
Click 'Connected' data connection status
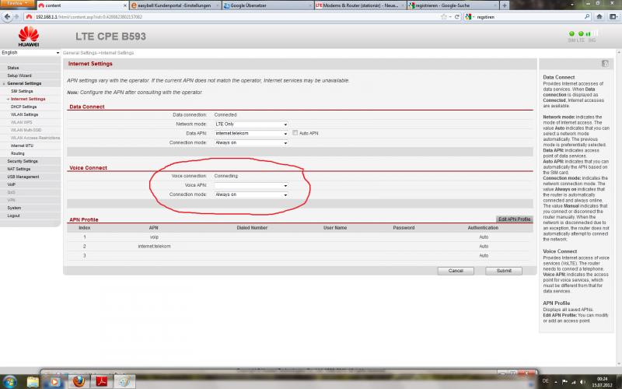point(225,114)
